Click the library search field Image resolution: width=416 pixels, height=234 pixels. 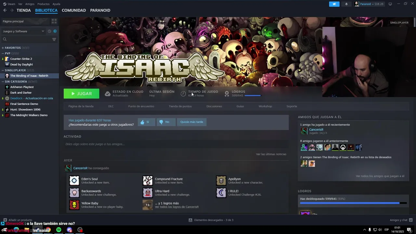tap(29, 39)
